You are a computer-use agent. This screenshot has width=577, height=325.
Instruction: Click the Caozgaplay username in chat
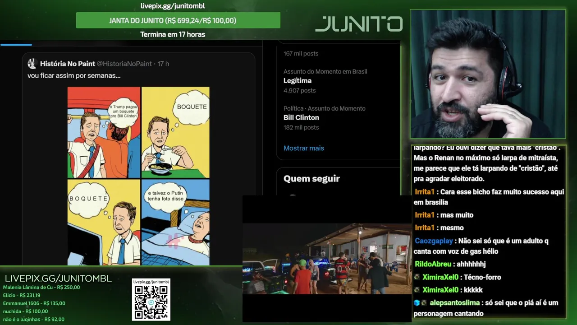coord(434,241)
